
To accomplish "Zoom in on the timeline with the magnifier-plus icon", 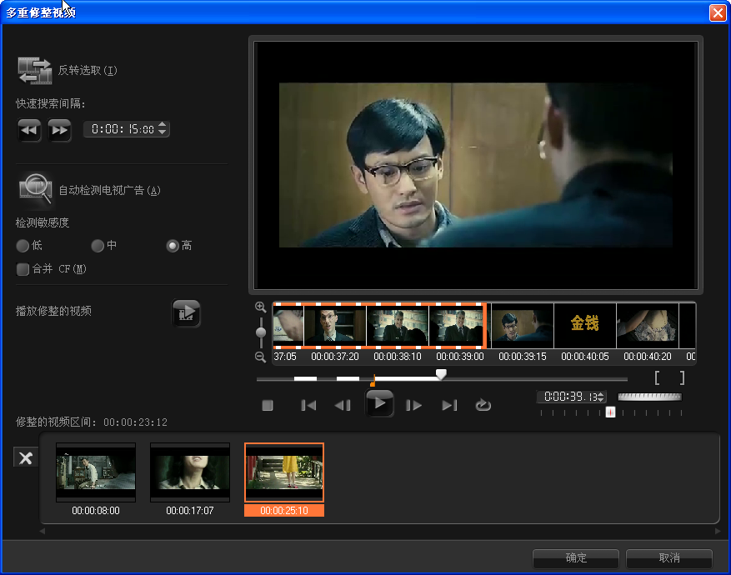I will pos(261,307).
